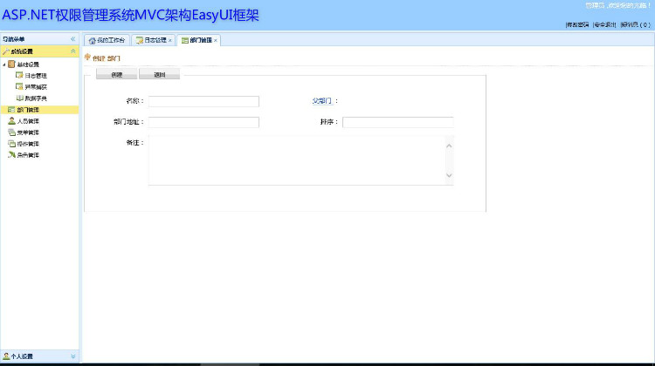Select the 部门管理 tab
This screenshot has width=655, height=366.
point(197,40)
